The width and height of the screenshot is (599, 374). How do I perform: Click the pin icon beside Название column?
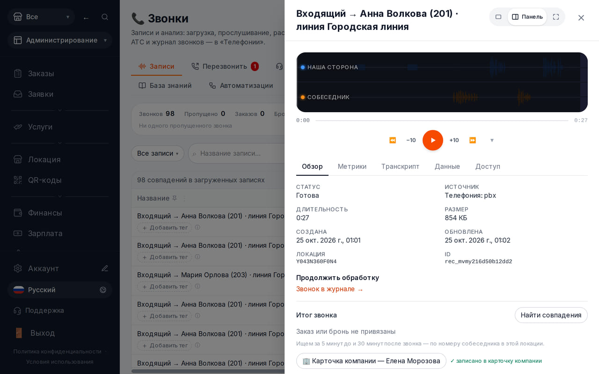coord(175,198)
